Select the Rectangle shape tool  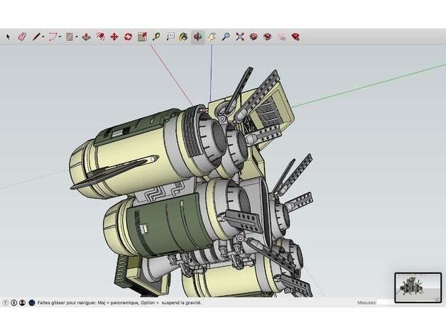coord(70,36)
